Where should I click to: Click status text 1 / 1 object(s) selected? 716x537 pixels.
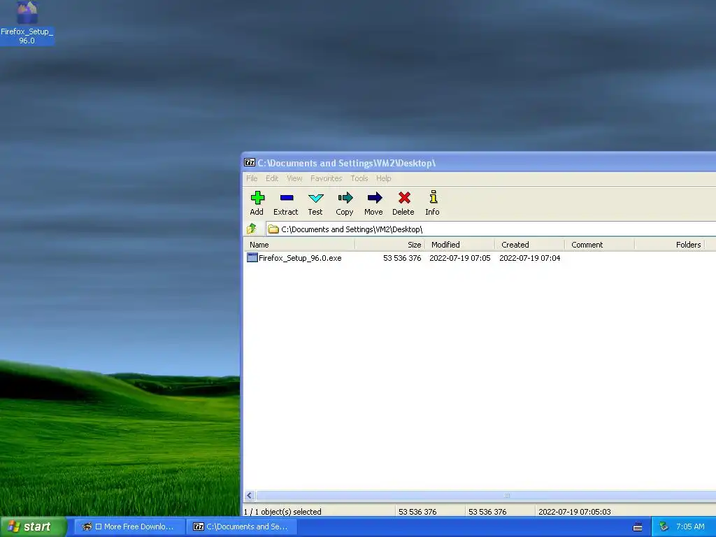[x=282, y=512]
